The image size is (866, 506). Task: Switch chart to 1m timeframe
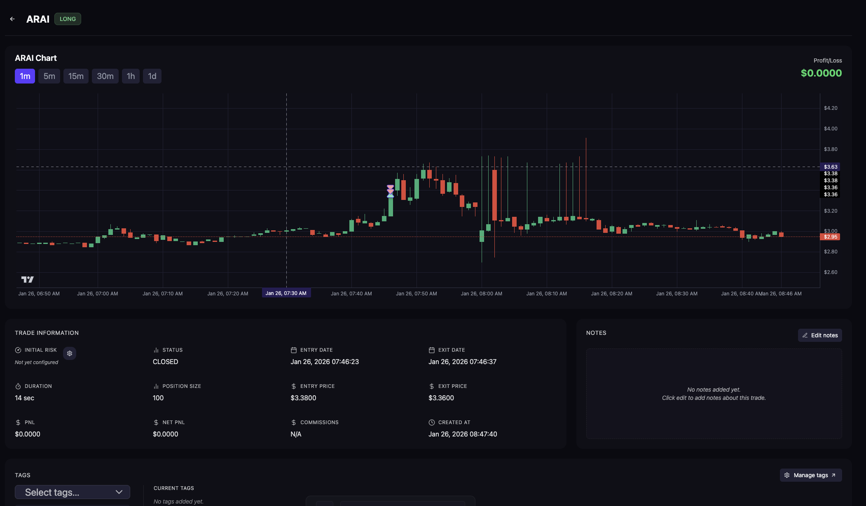(x=25, y=76)
